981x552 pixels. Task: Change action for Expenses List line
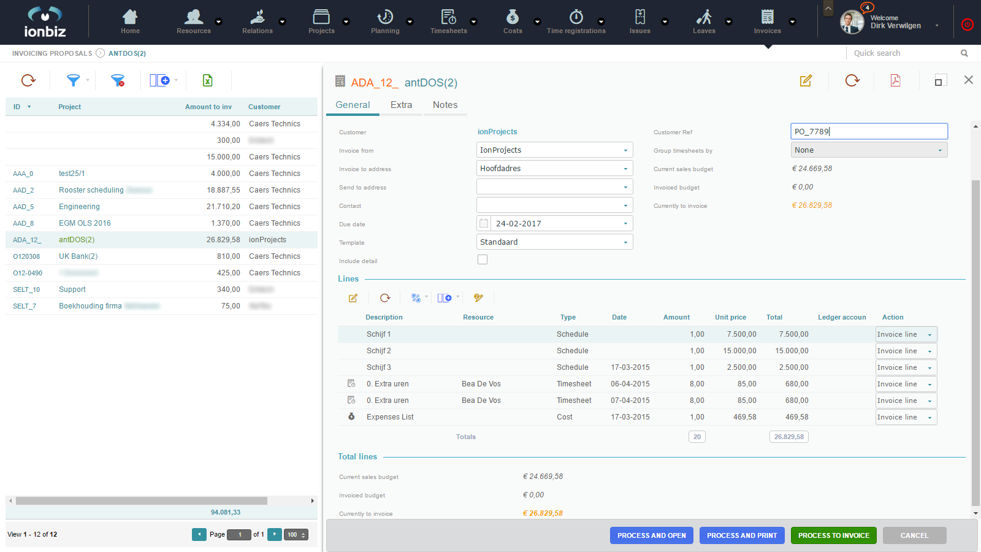[906, 417]
